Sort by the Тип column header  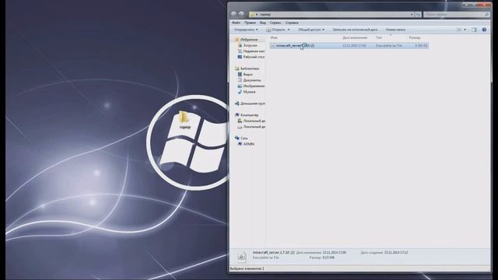tap(379, 37)
